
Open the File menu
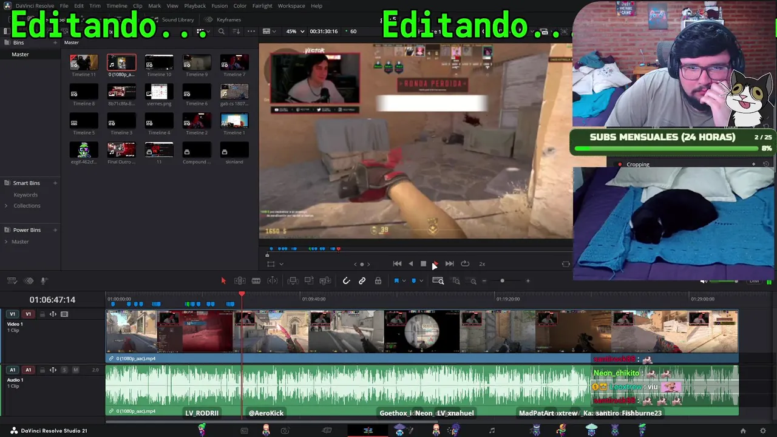[x=64, y=5]
